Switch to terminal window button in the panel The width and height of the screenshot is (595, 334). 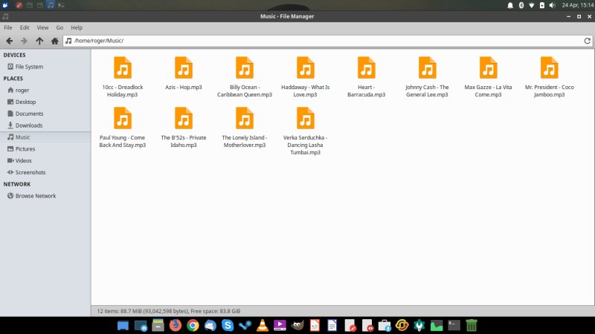point(61,5)
